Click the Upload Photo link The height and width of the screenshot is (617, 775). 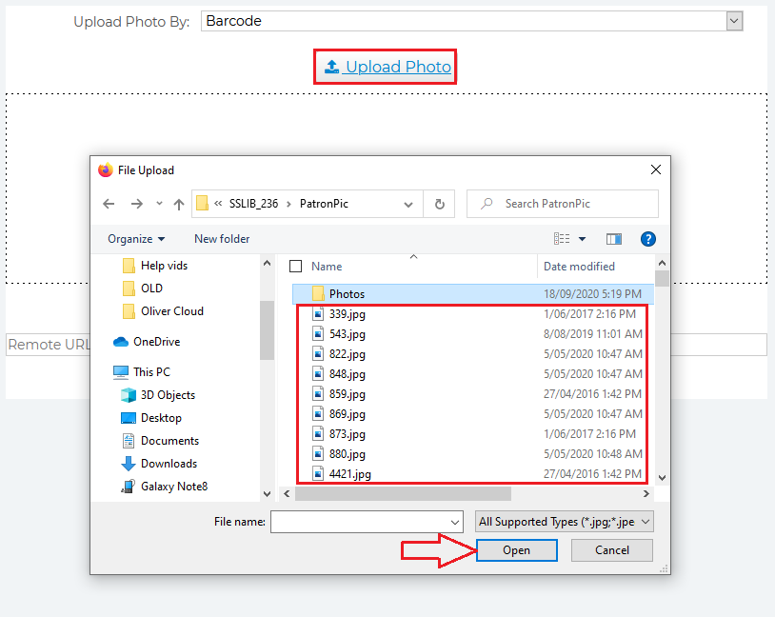[387, 67]
